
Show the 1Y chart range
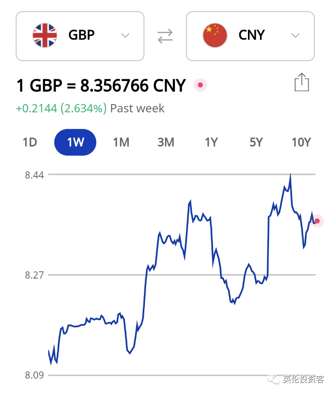[x=212, y=142]
